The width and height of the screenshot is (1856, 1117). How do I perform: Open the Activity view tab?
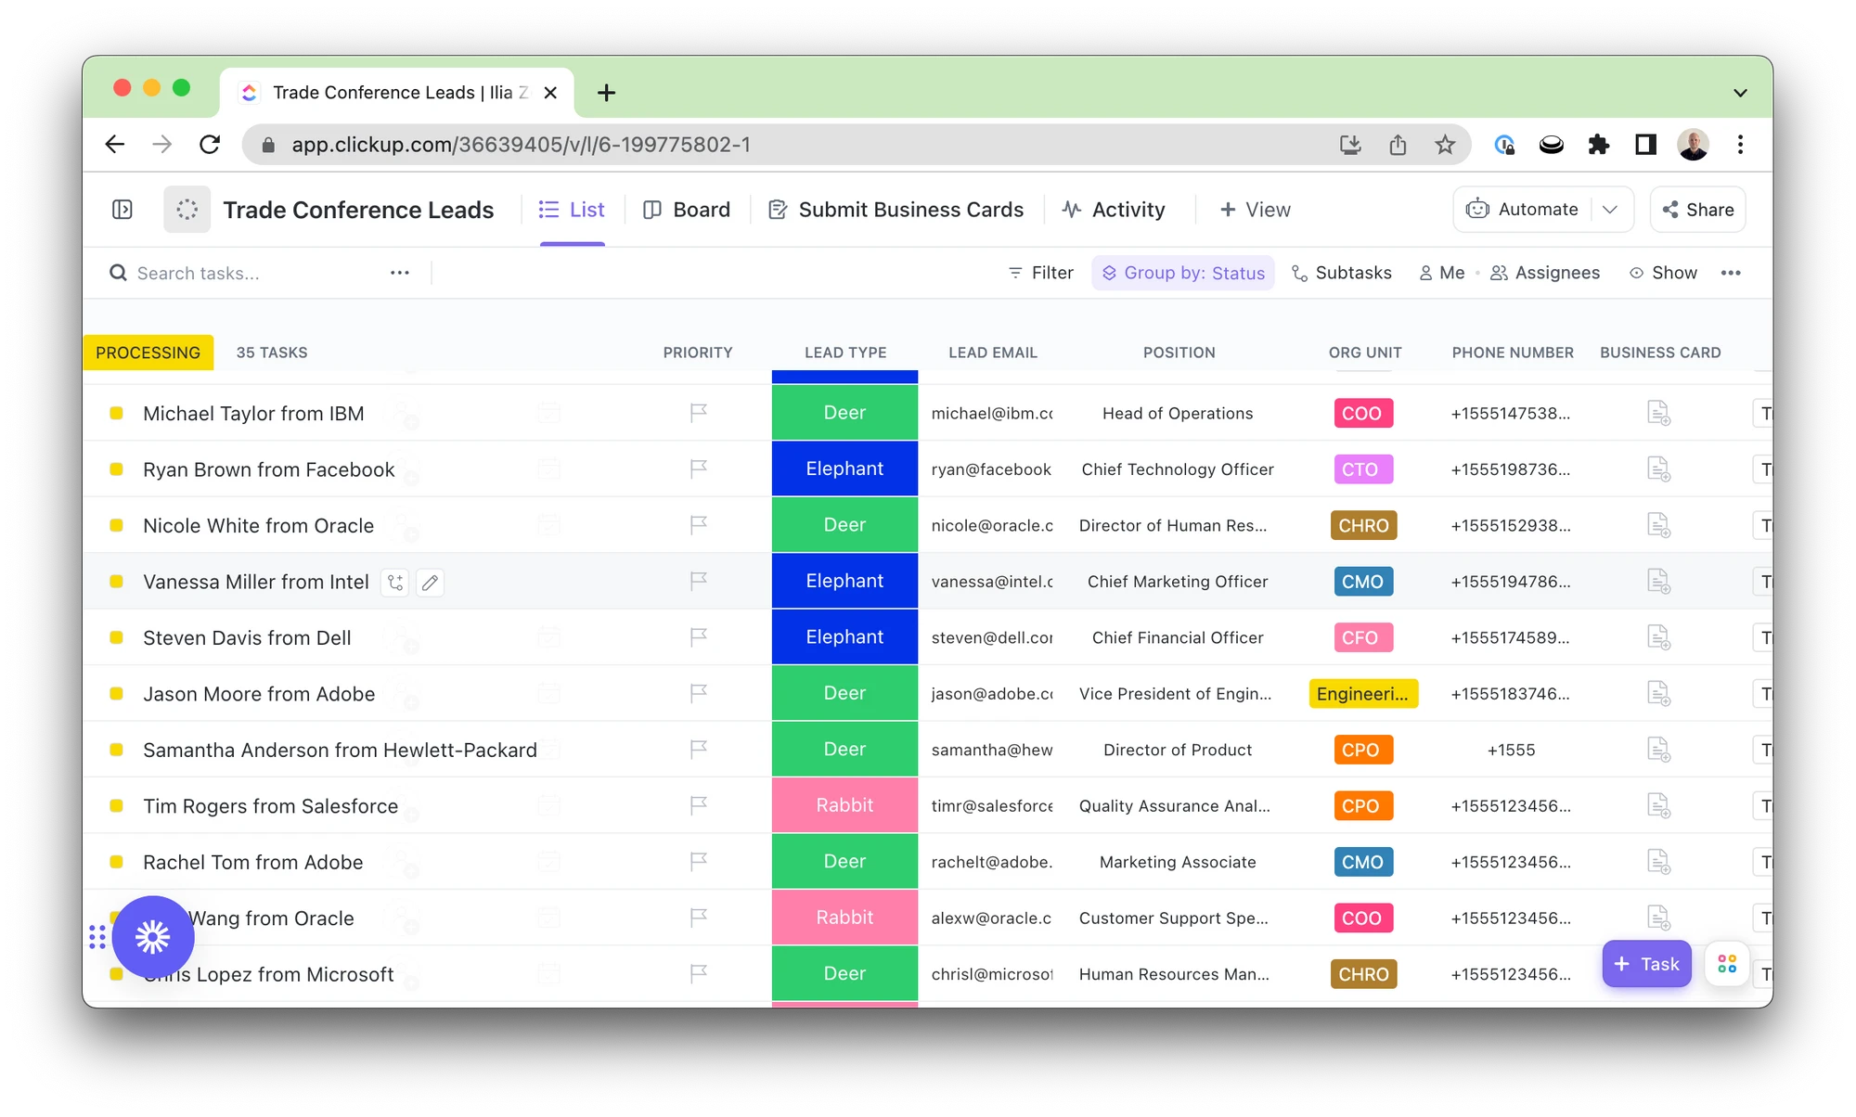point(1115,210)
